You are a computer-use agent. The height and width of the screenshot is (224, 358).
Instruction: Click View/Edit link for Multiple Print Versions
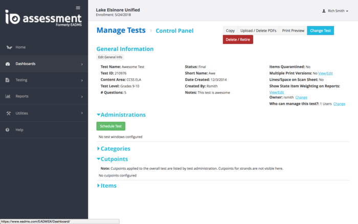[x=325, y=74]
